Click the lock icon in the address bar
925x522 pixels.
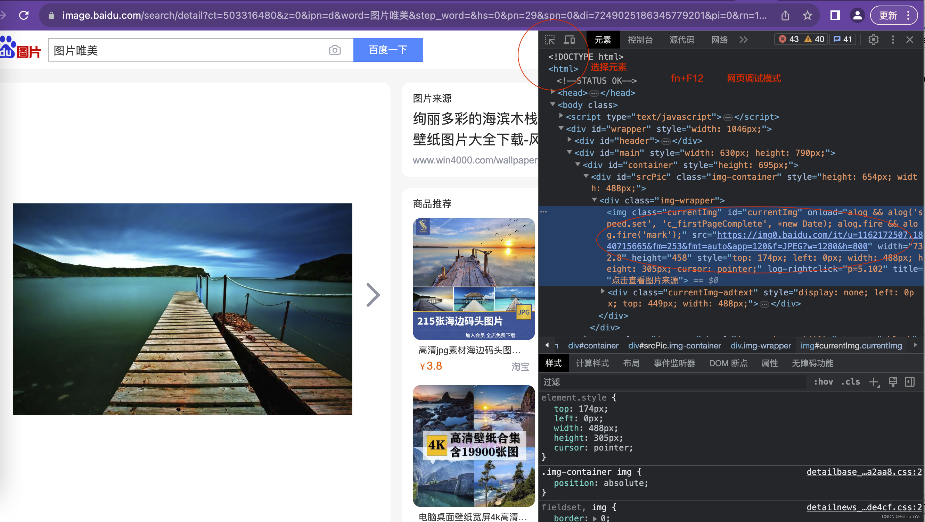point(51,15)
